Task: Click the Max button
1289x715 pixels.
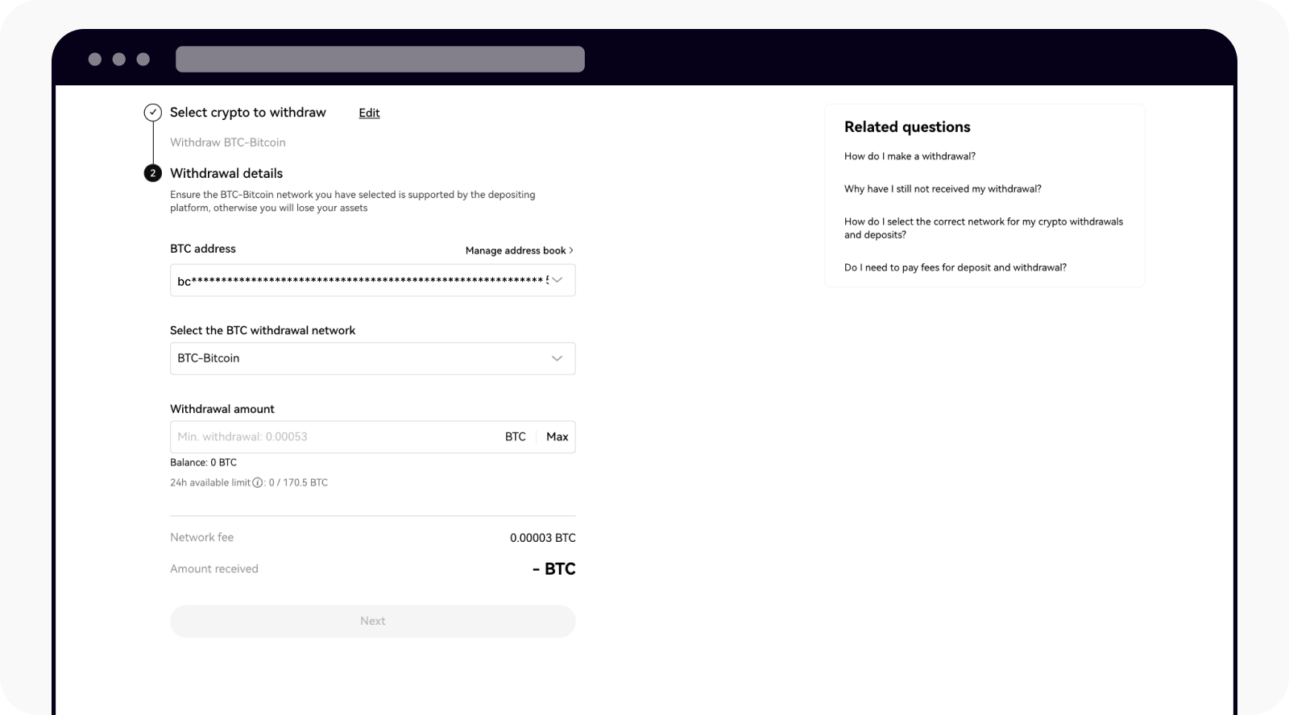Action: click(x=557, y=436)
